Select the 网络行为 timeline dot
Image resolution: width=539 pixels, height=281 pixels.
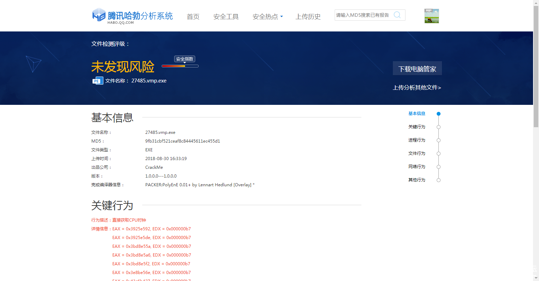coord(438,167)
